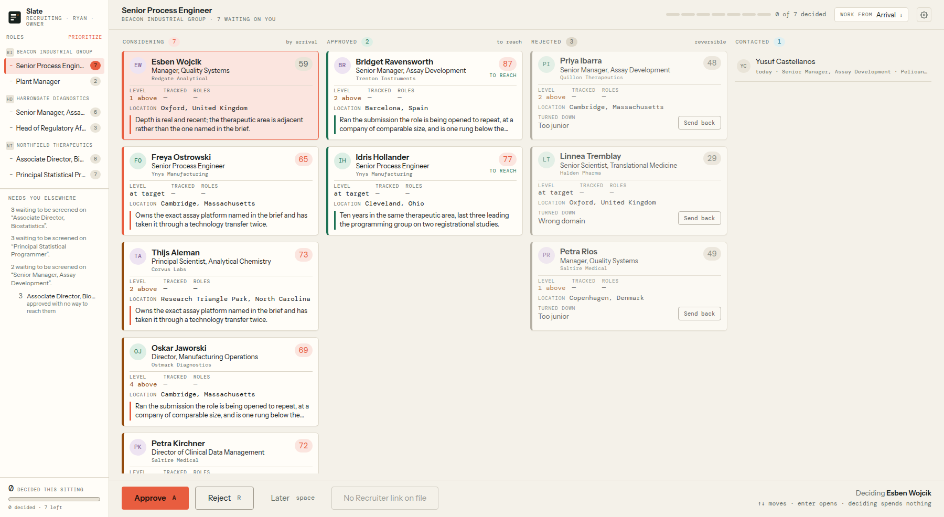
Task: Change the Considering column's by arrival sort
Action: click(302, 42)
